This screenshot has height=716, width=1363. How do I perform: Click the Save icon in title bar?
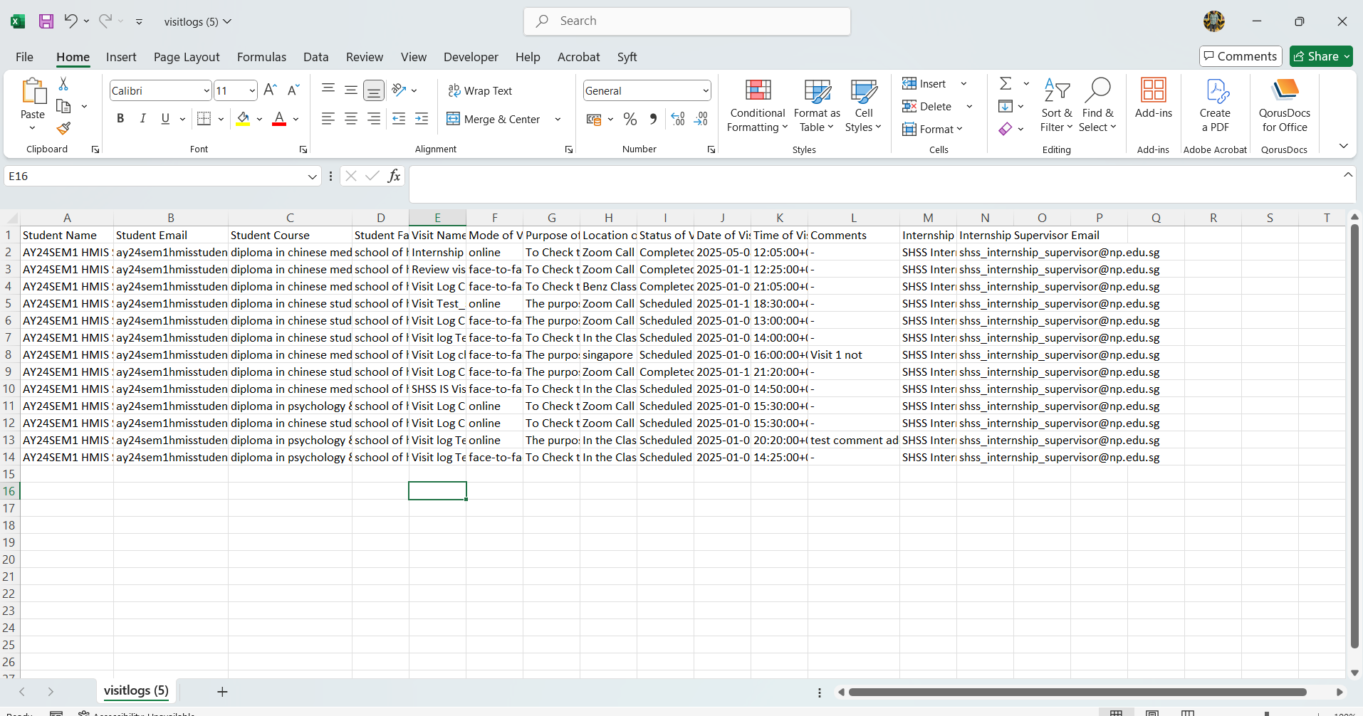pyautogui.click(x=46, y=21)
